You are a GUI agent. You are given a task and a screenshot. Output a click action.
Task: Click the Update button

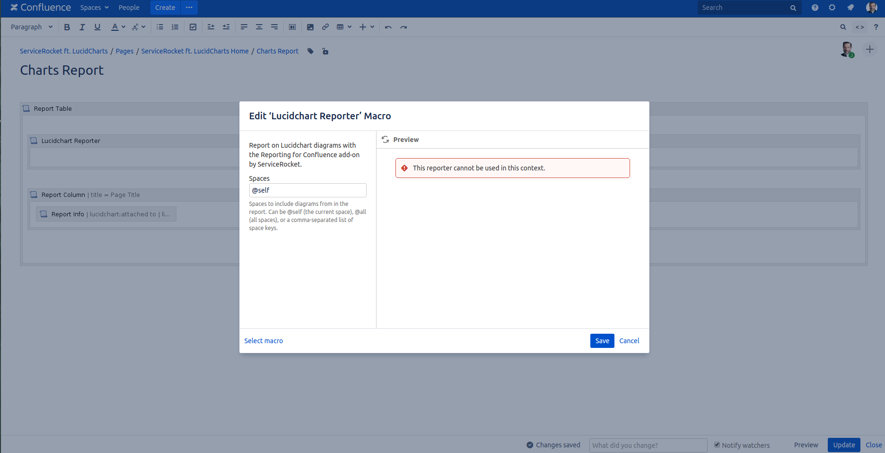click(844, 445)
